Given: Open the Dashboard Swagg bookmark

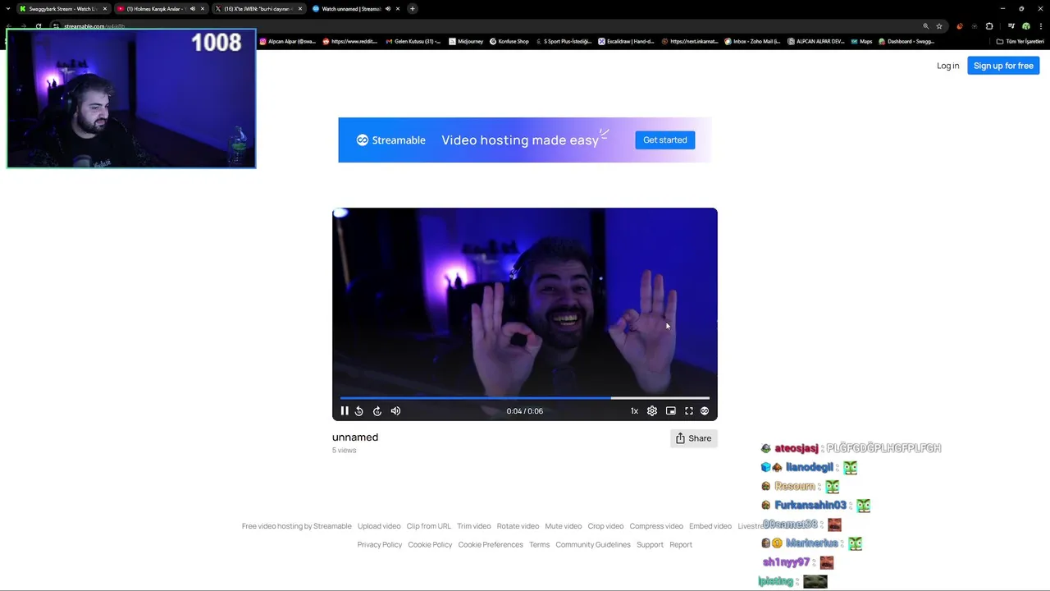Looking at the screenshot, I should click(906, 41).
